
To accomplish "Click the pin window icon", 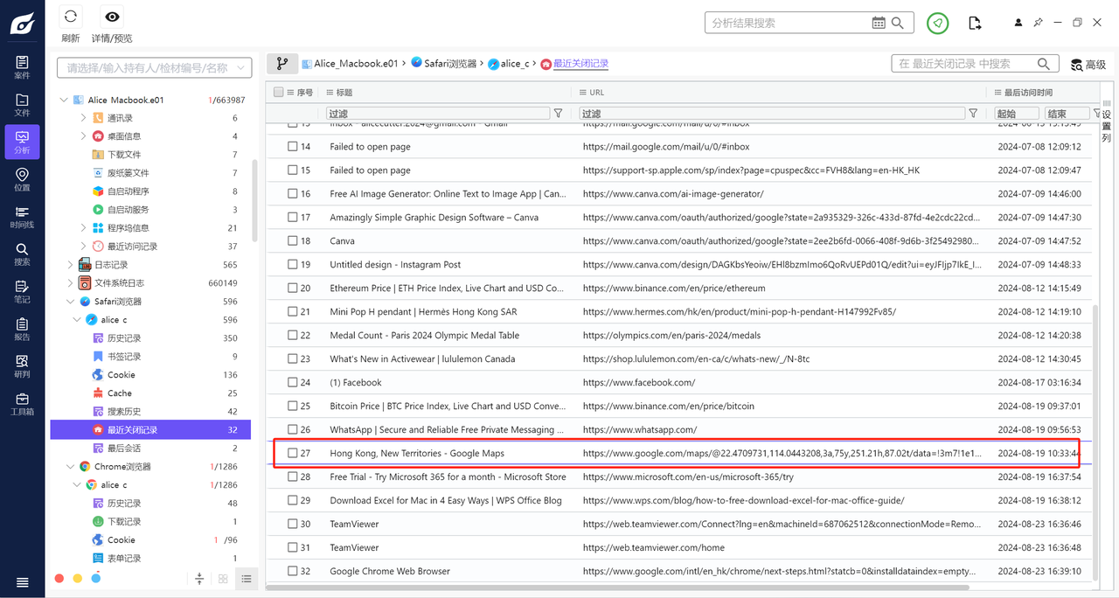I will point(1039,23).
